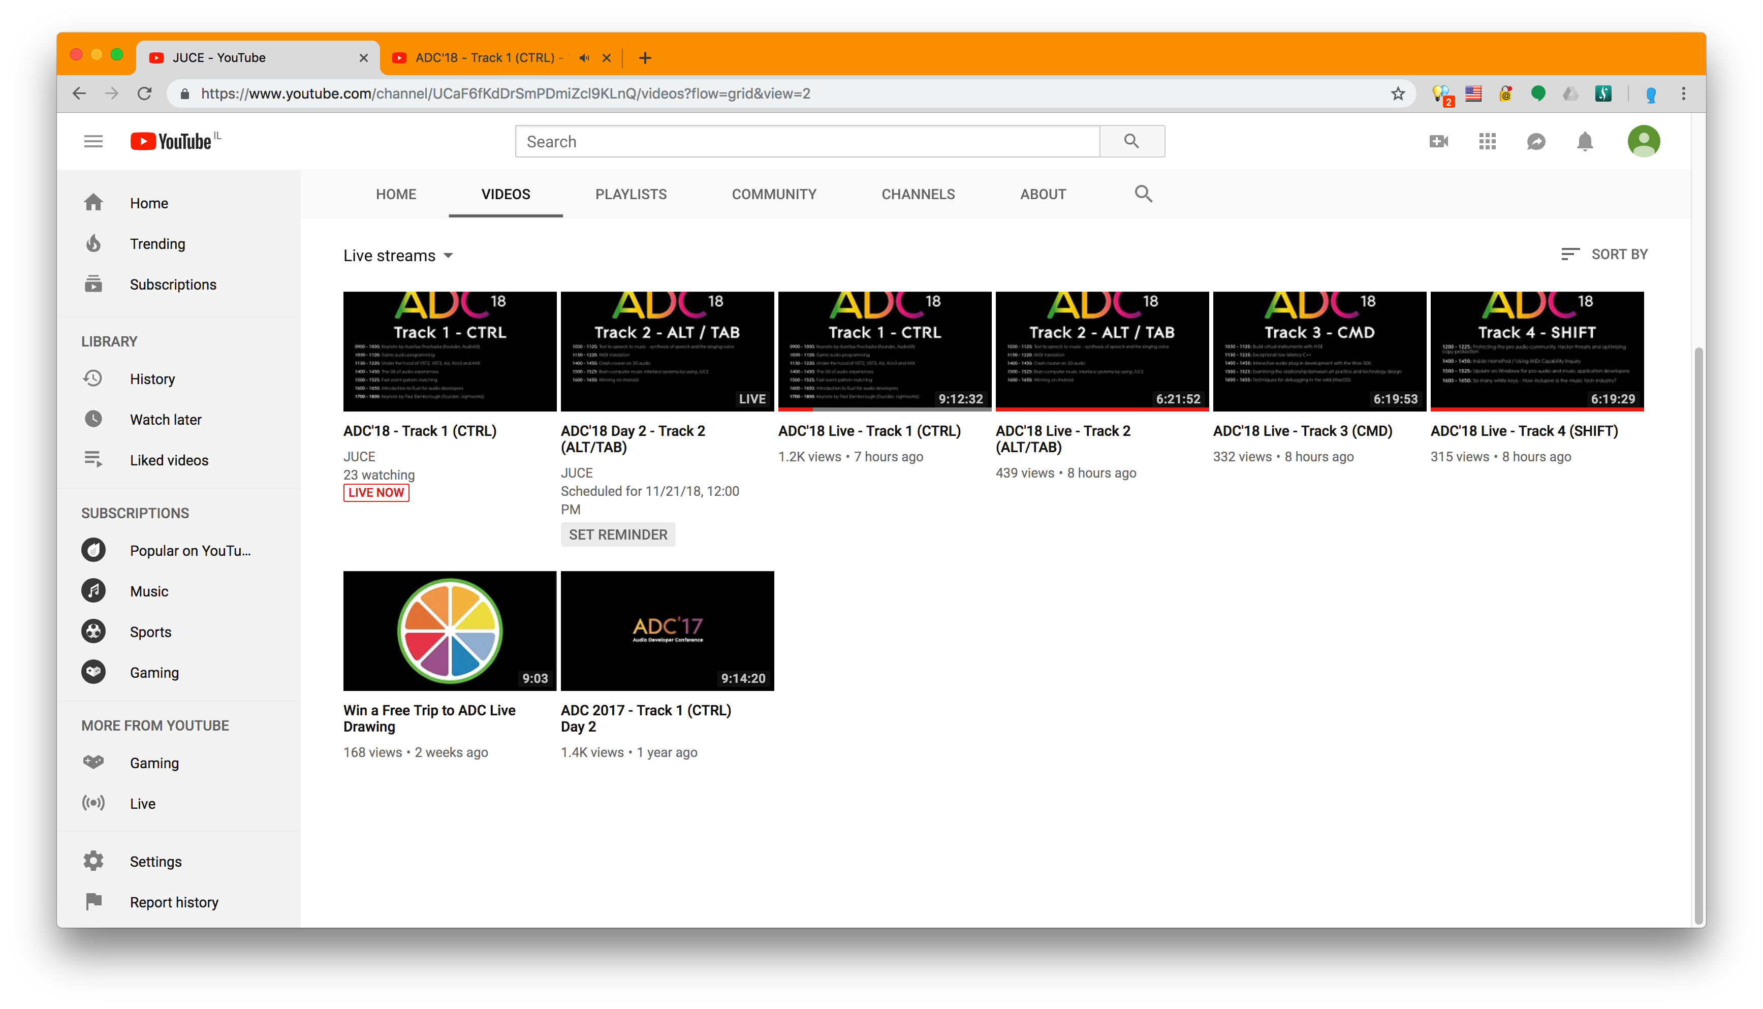Open the YouTube hamburger guide menu
The image size is (1763, 1009).
coord(93,141)
